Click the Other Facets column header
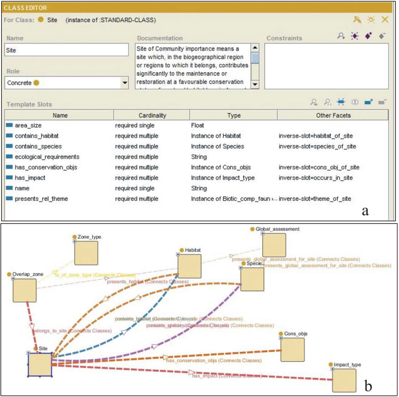 pos(333,115)
